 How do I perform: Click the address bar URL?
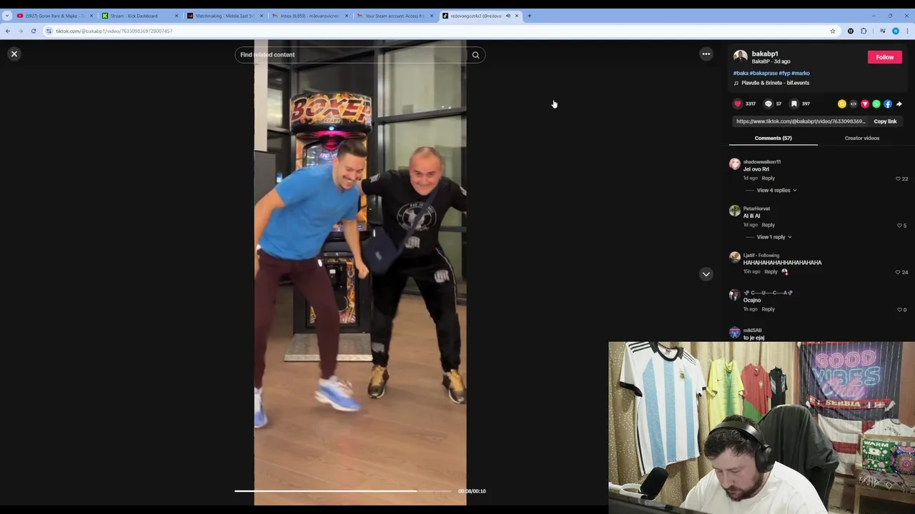click(x=114, y=31)
